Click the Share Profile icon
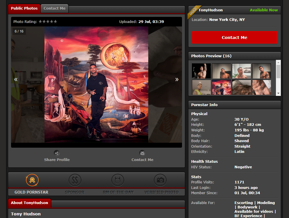 [x=57, y=153]
